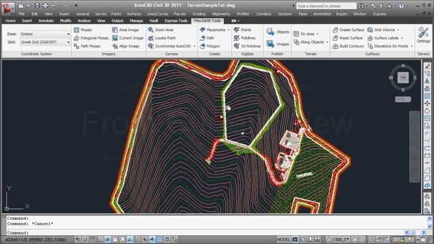Click the TOP face of the ViewCube
The image size is (434, 244).
(x=403, y=78)
